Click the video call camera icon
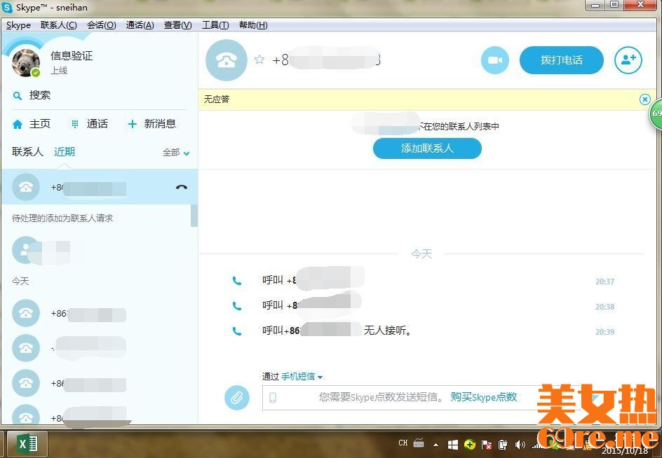Image resolution: width=662 pixels, height=458 pixels. 495,60
